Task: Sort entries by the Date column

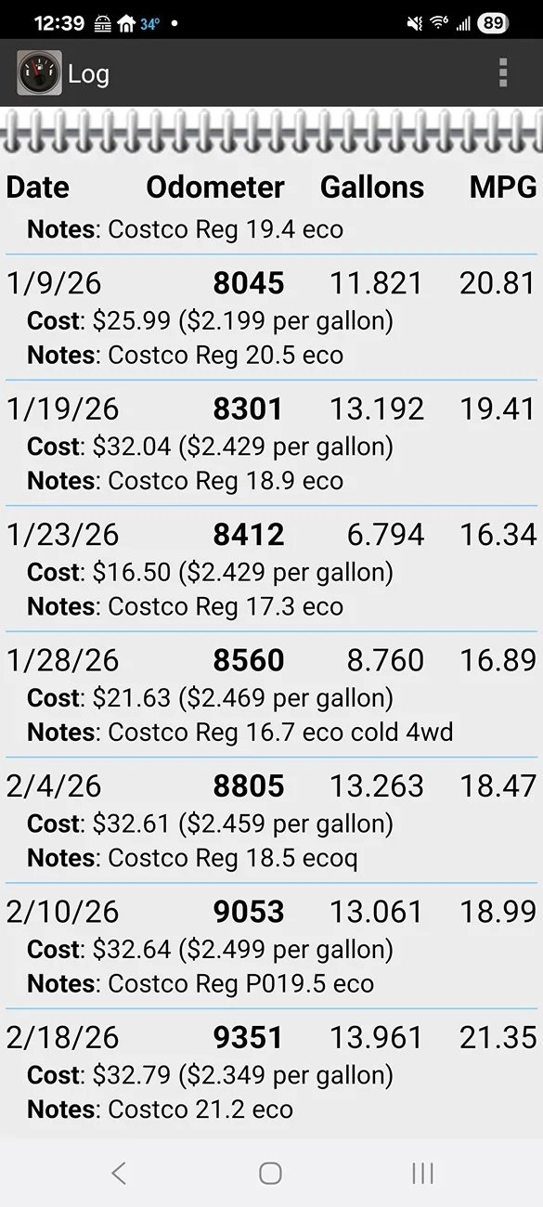Action: point(37,187)
